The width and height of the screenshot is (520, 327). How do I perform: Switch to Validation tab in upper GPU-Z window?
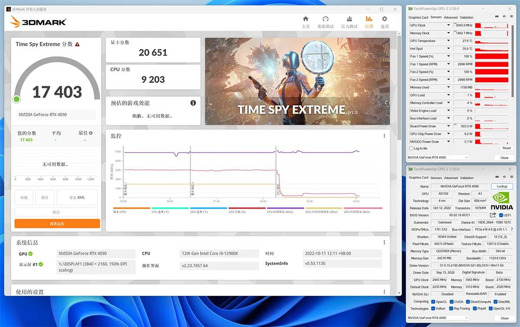point(467,17)
